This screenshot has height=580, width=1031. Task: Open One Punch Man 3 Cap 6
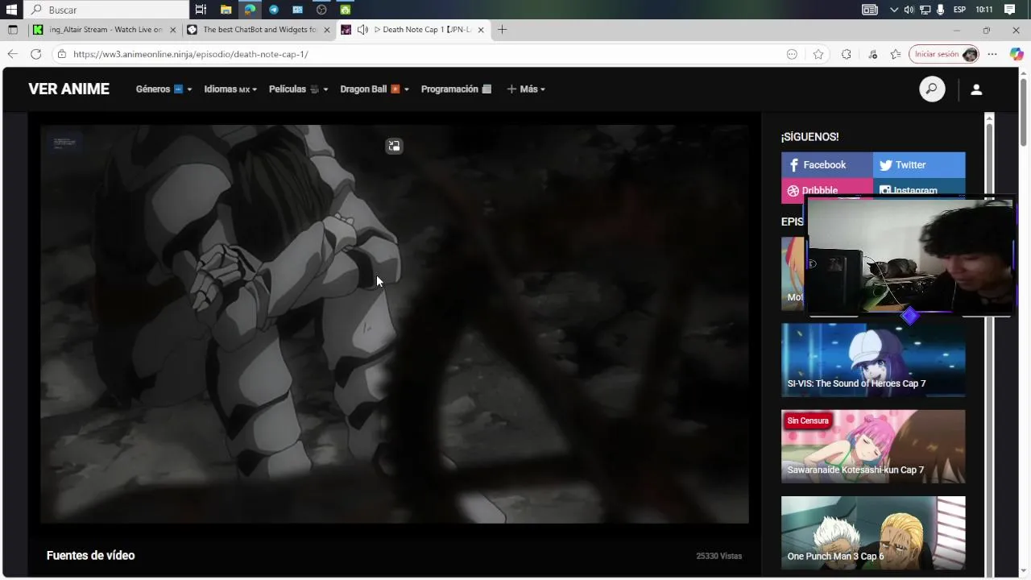[873, 532]
